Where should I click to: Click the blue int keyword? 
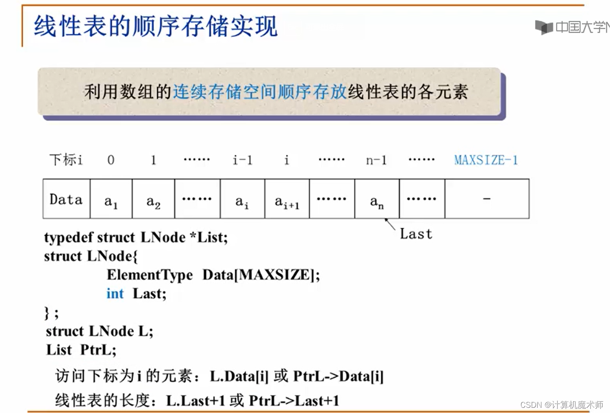pos(115,294)
